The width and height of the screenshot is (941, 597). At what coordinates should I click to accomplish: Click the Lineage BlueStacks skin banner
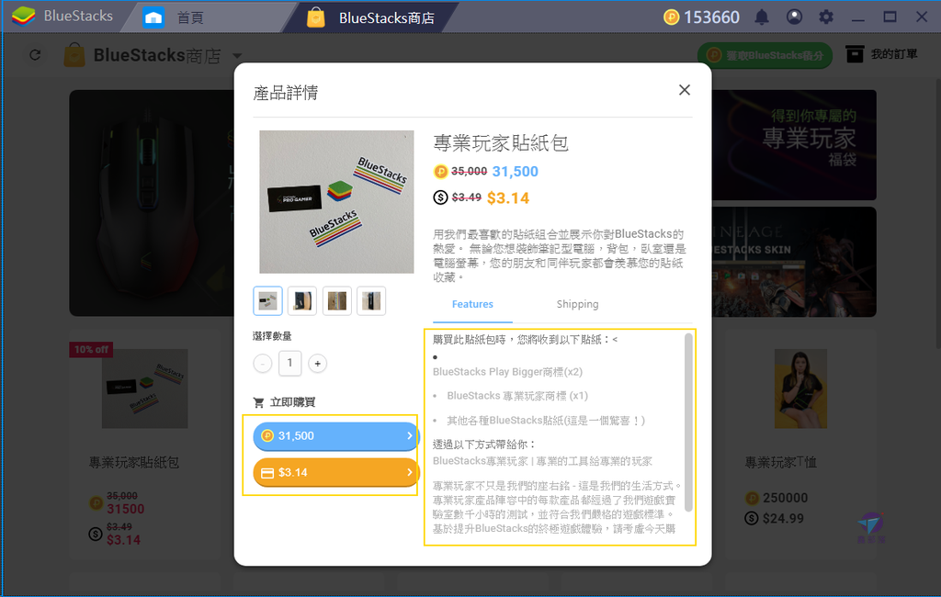coord(794,262)
